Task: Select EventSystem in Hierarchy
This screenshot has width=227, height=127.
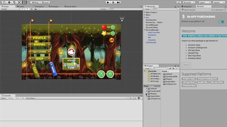Action: point(151,20)
